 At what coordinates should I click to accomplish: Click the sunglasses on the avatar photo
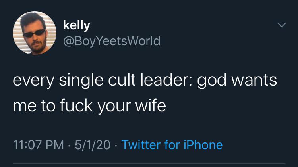(x=34, y=33)
